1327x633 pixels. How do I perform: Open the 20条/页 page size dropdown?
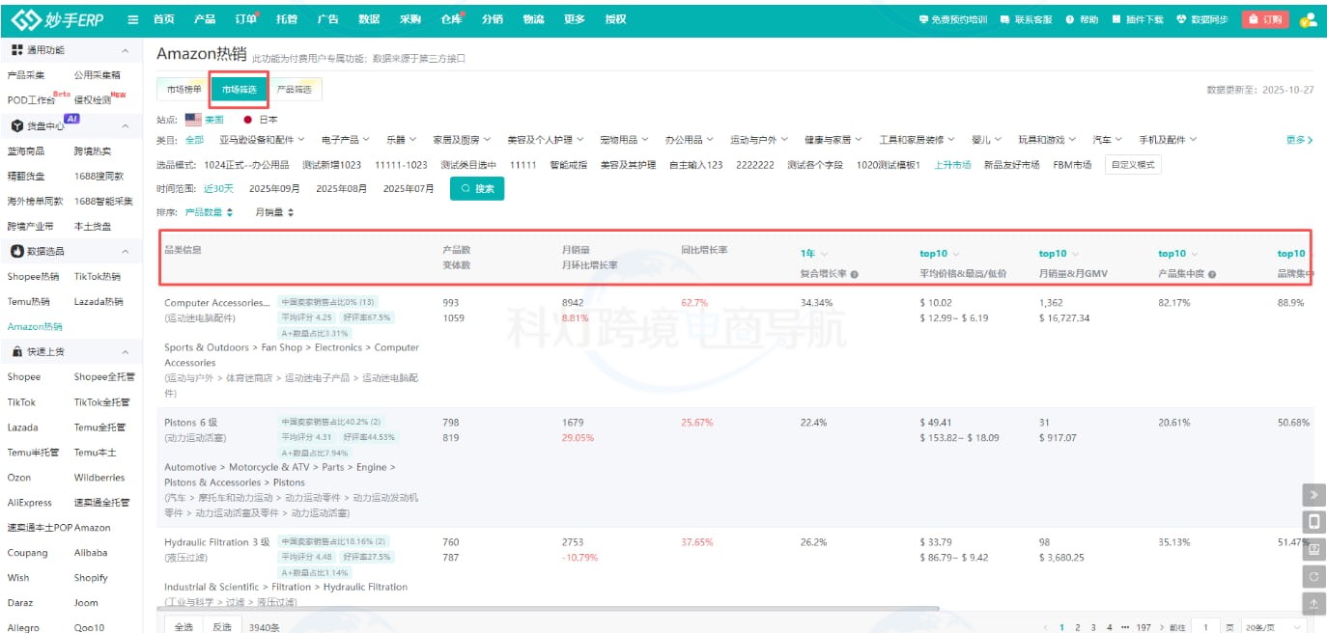pos(1270,627)
